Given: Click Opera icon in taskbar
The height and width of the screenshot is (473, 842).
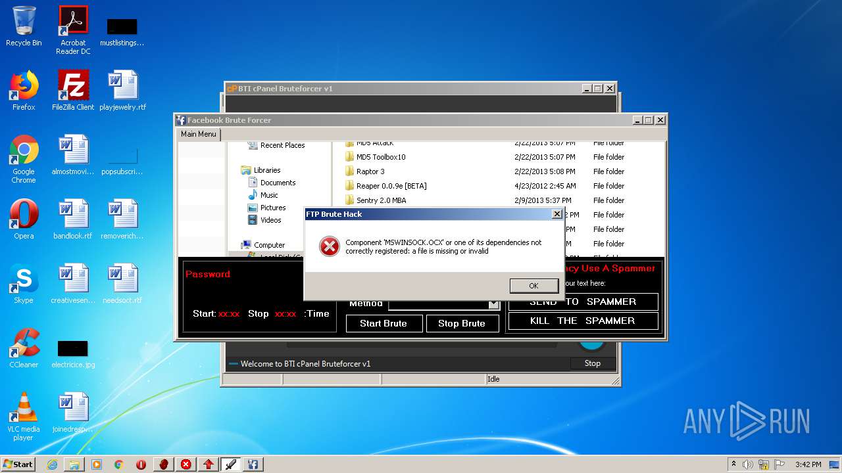Looking at the screenshot, I should (x=141, y=464).
